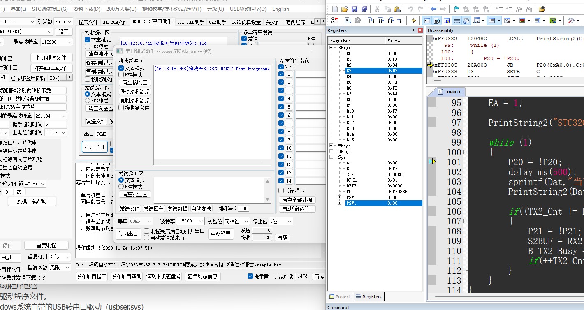Click the RST reset CPU icon
Screen dimensions: 584x310
point(334,21)
